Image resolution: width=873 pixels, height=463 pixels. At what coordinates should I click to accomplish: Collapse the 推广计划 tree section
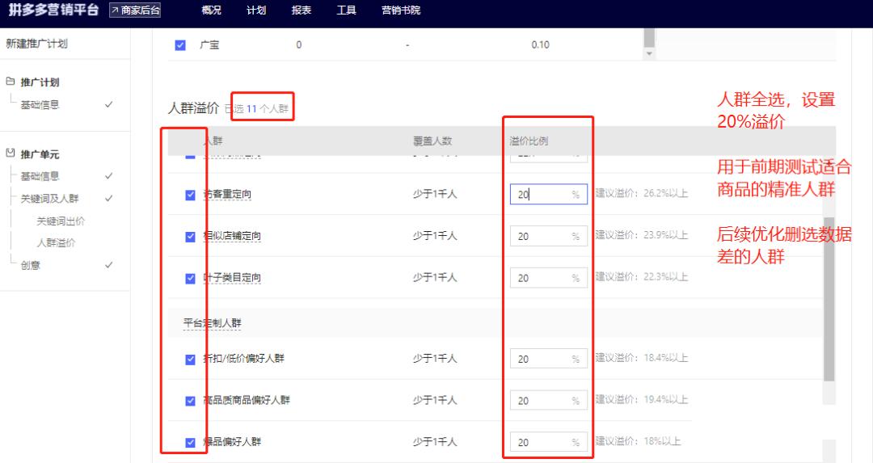40,82
